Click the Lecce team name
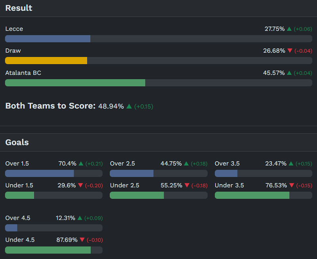Image resolution: width=317 pixels, height=259 pixels. [x=14, y=29]
